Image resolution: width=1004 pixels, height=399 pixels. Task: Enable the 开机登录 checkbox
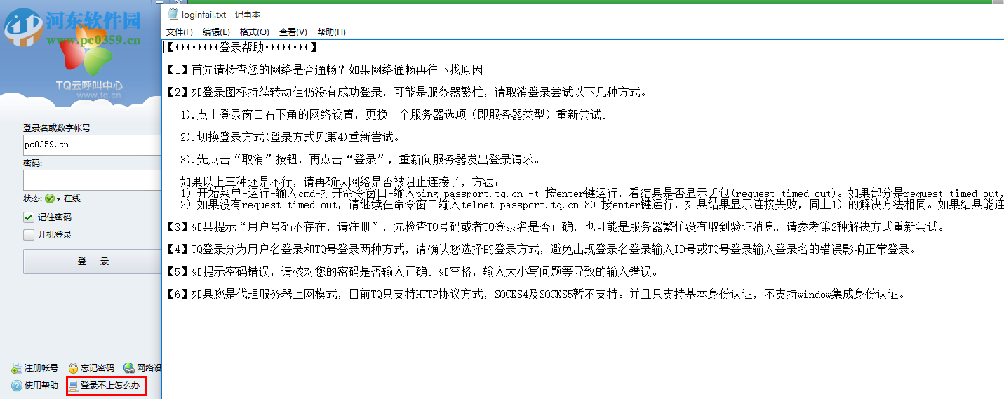[29, 235]
